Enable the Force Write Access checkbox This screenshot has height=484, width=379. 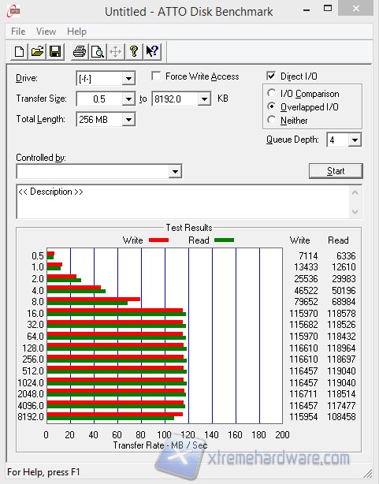click(x=156, y=76)
